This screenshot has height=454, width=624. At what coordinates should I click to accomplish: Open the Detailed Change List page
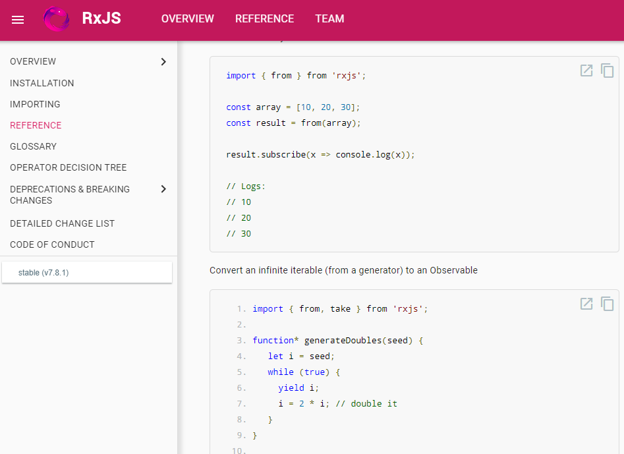pyautogui.click(x=62, y=223)
